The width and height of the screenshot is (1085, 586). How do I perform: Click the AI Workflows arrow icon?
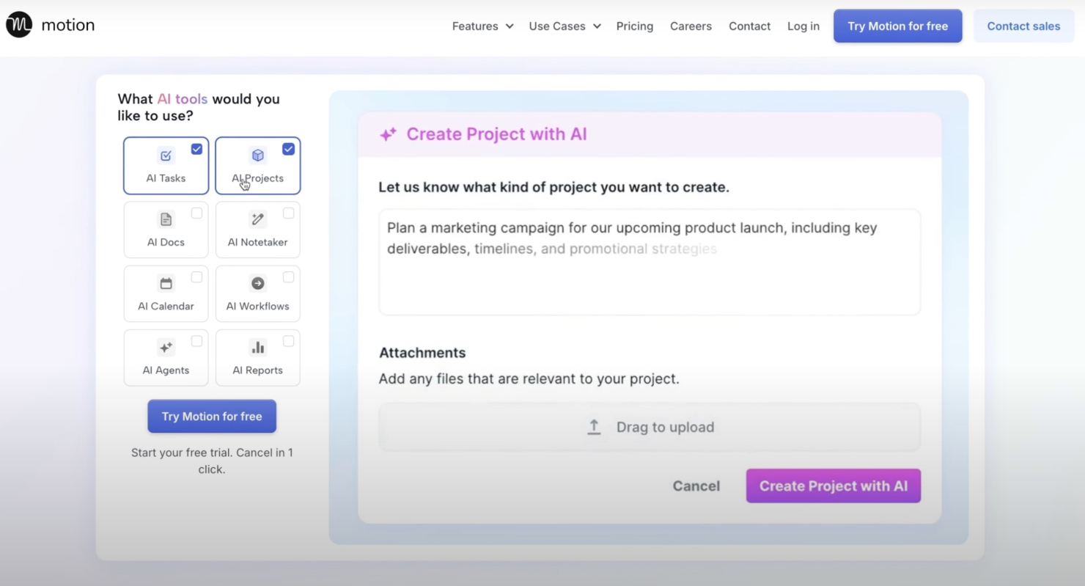[x=258, y=283]
